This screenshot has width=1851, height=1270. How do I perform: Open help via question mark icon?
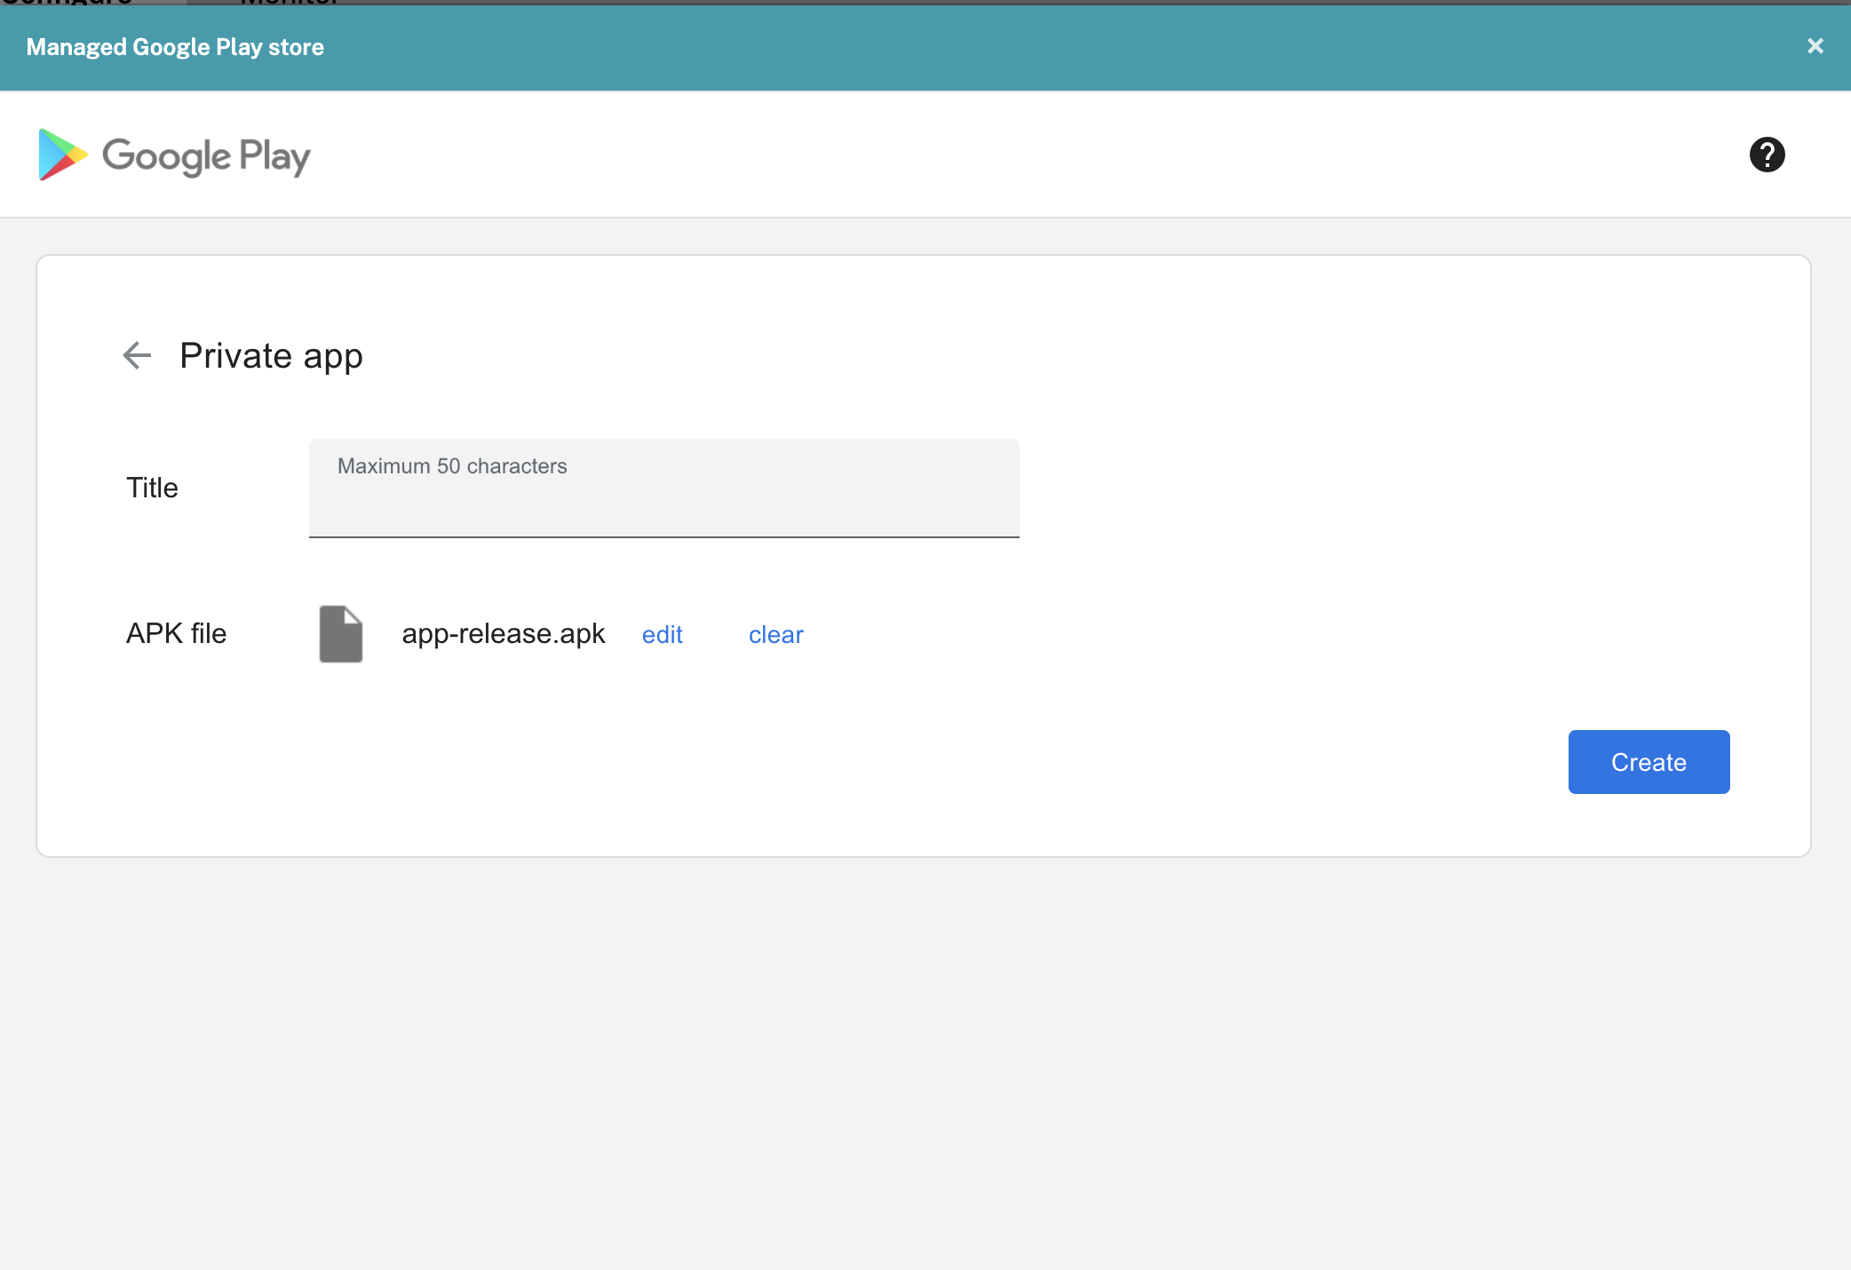(x=1767, y=155)
